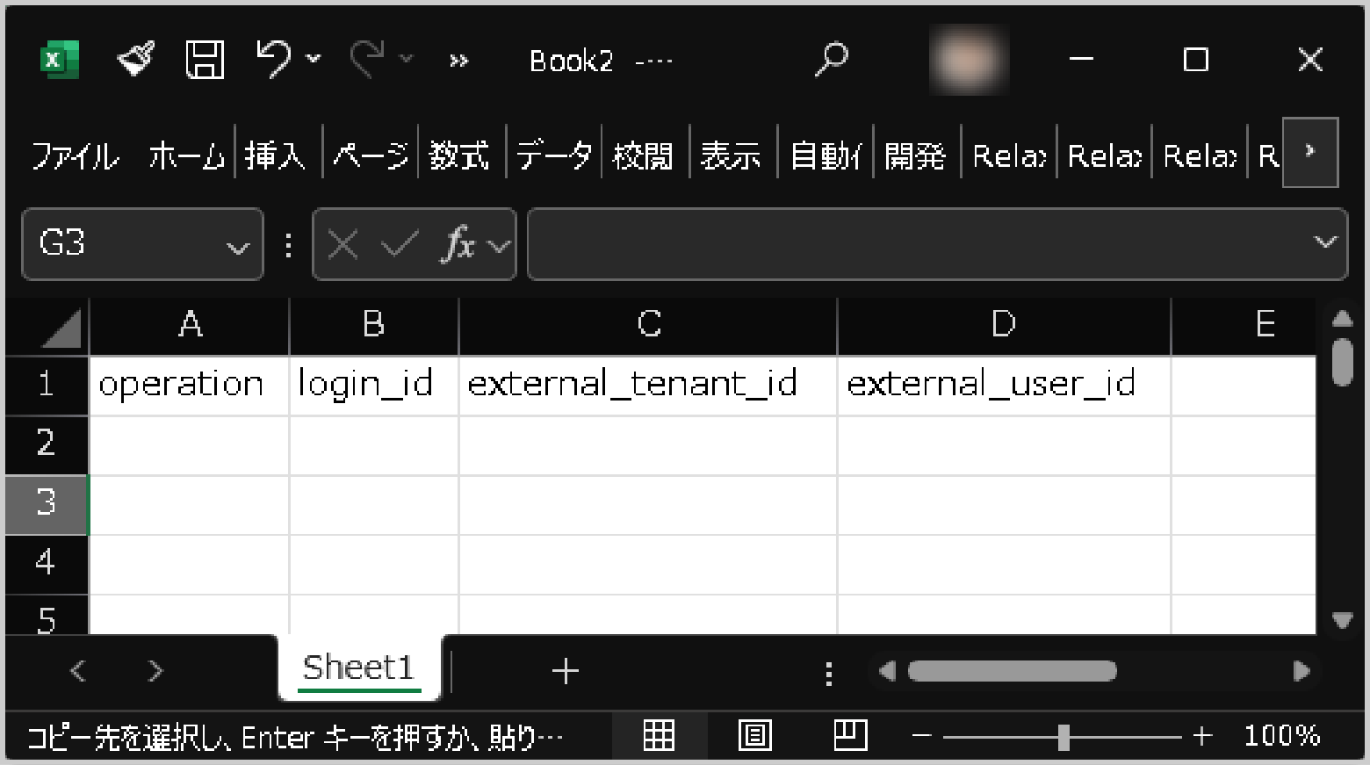
Task: Switch to Normal view in status bar
Action: coord(659,736)
